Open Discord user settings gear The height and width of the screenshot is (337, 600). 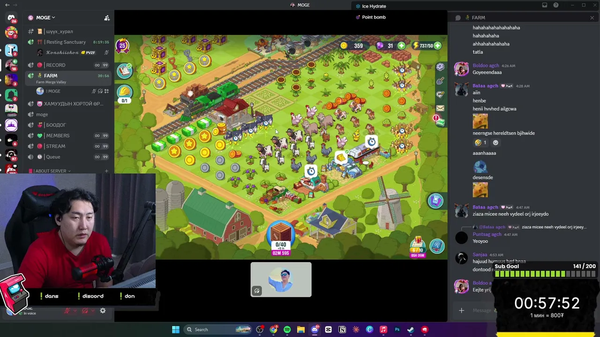pos(103,310)
